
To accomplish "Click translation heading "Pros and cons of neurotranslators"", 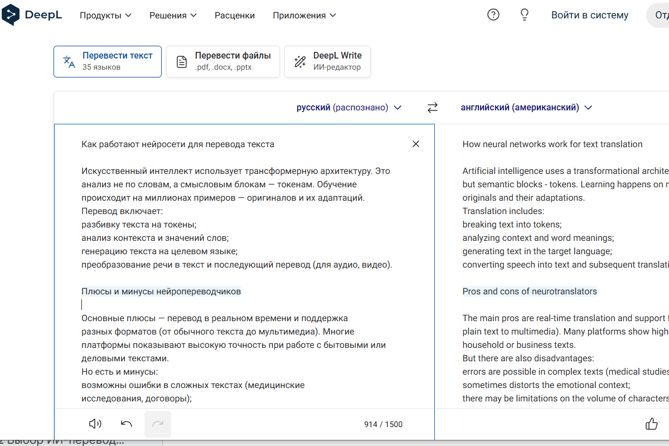I will pyautogui.click(x=530, y=292).
